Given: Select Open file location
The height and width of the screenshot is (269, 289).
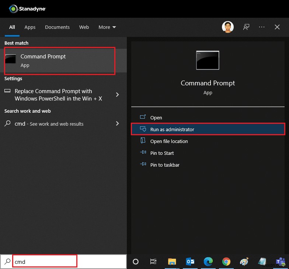Looking at the screenshot, I should [169, 141].
